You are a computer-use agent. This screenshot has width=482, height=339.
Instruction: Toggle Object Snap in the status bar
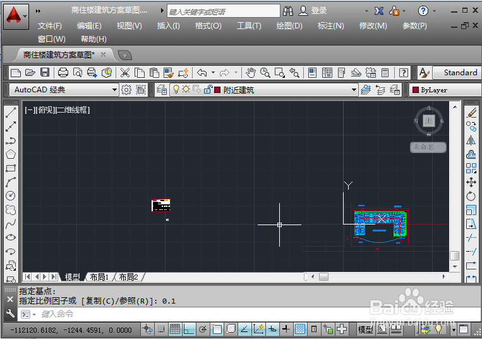click(x=217, y=330)
